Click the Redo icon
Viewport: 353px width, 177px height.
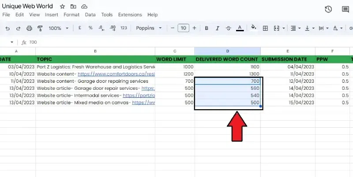18,28
